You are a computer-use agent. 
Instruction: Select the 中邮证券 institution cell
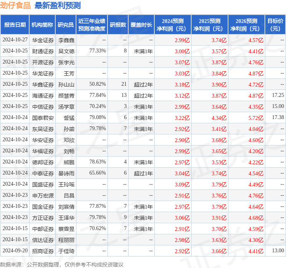[x=43, y=229]
